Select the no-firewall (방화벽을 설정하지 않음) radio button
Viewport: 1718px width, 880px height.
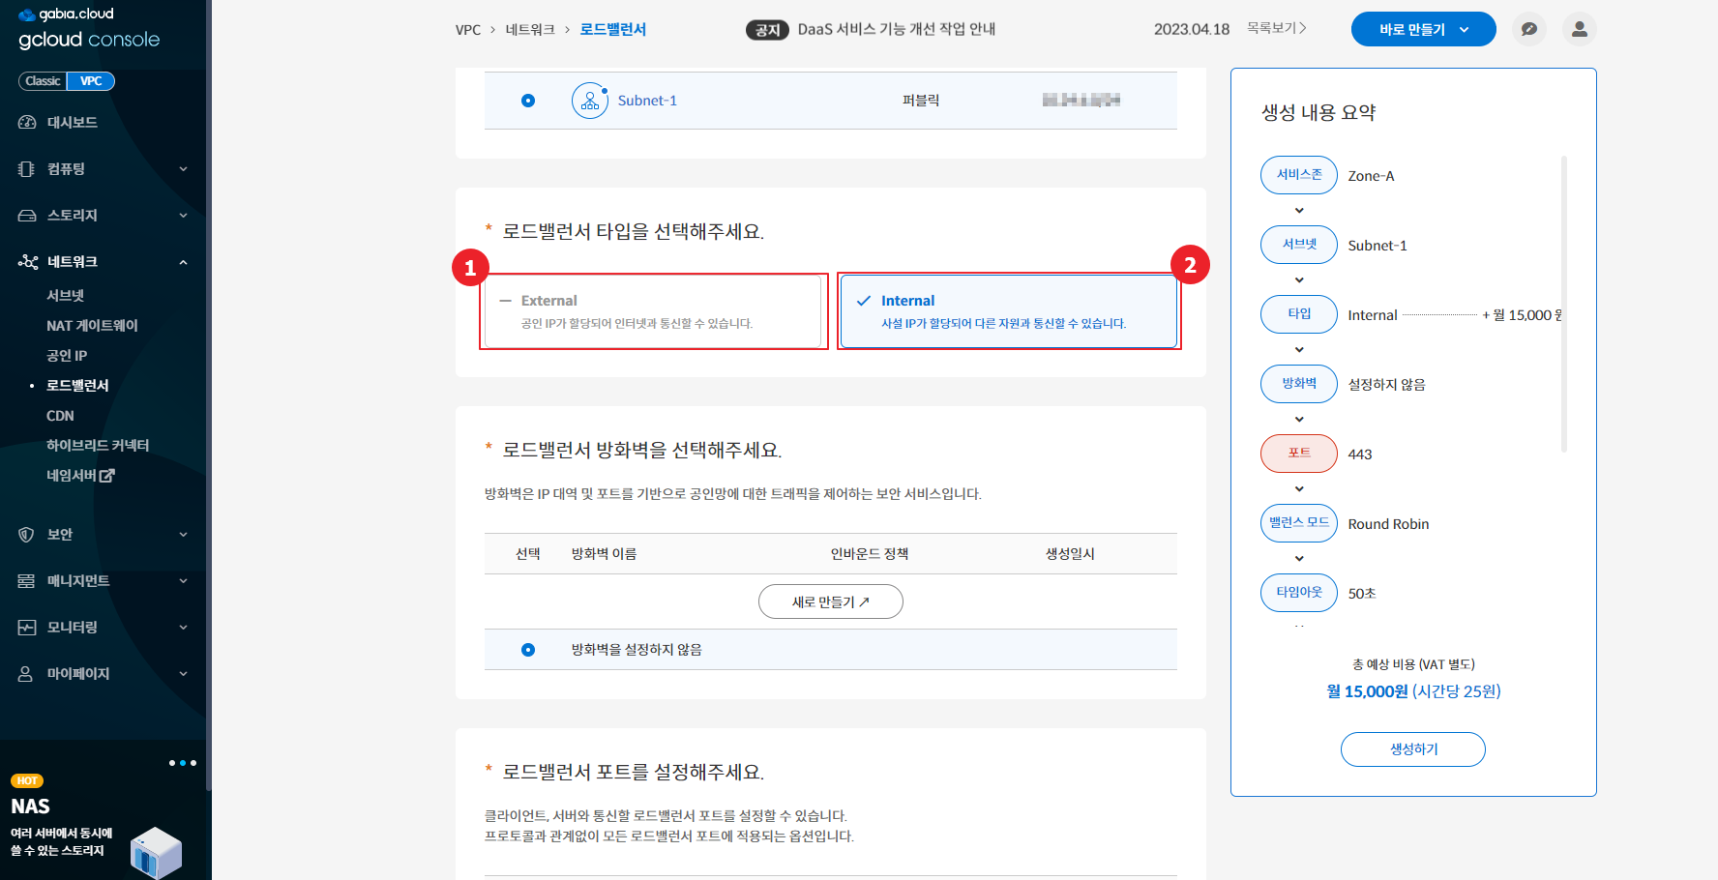[x=528, y=650]
